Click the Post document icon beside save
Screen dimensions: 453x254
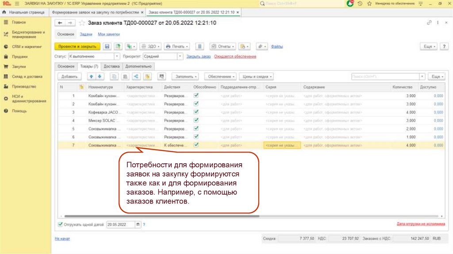[x=118, y=46]
